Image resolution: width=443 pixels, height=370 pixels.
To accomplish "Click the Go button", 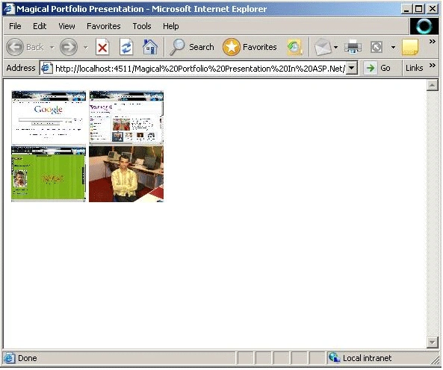I will (x=378, y=68).
